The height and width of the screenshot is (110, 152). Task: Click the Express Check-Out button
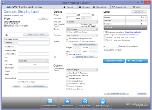pos(114,61)
